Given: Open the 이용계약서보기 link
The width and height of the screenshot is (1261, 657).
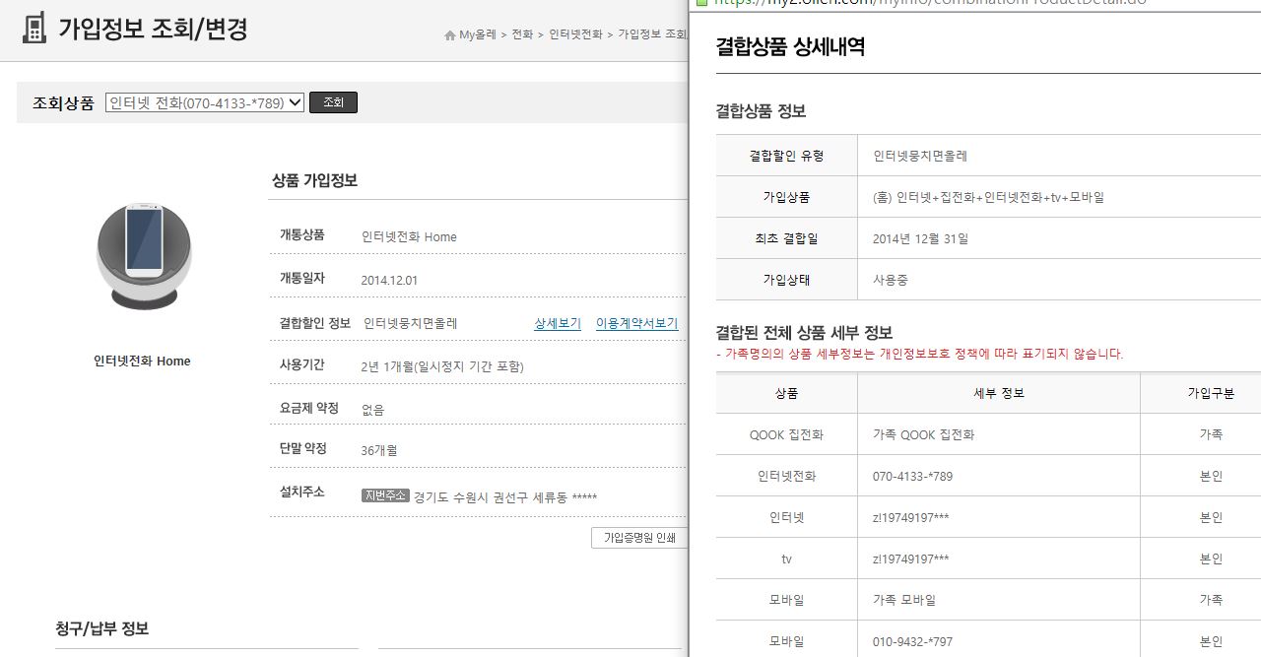Looking at the screenshot, I should (636, 323).
